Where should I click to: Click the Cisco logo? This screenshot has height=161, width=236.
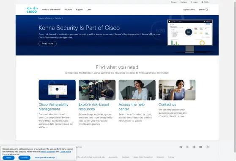(32, 10)
